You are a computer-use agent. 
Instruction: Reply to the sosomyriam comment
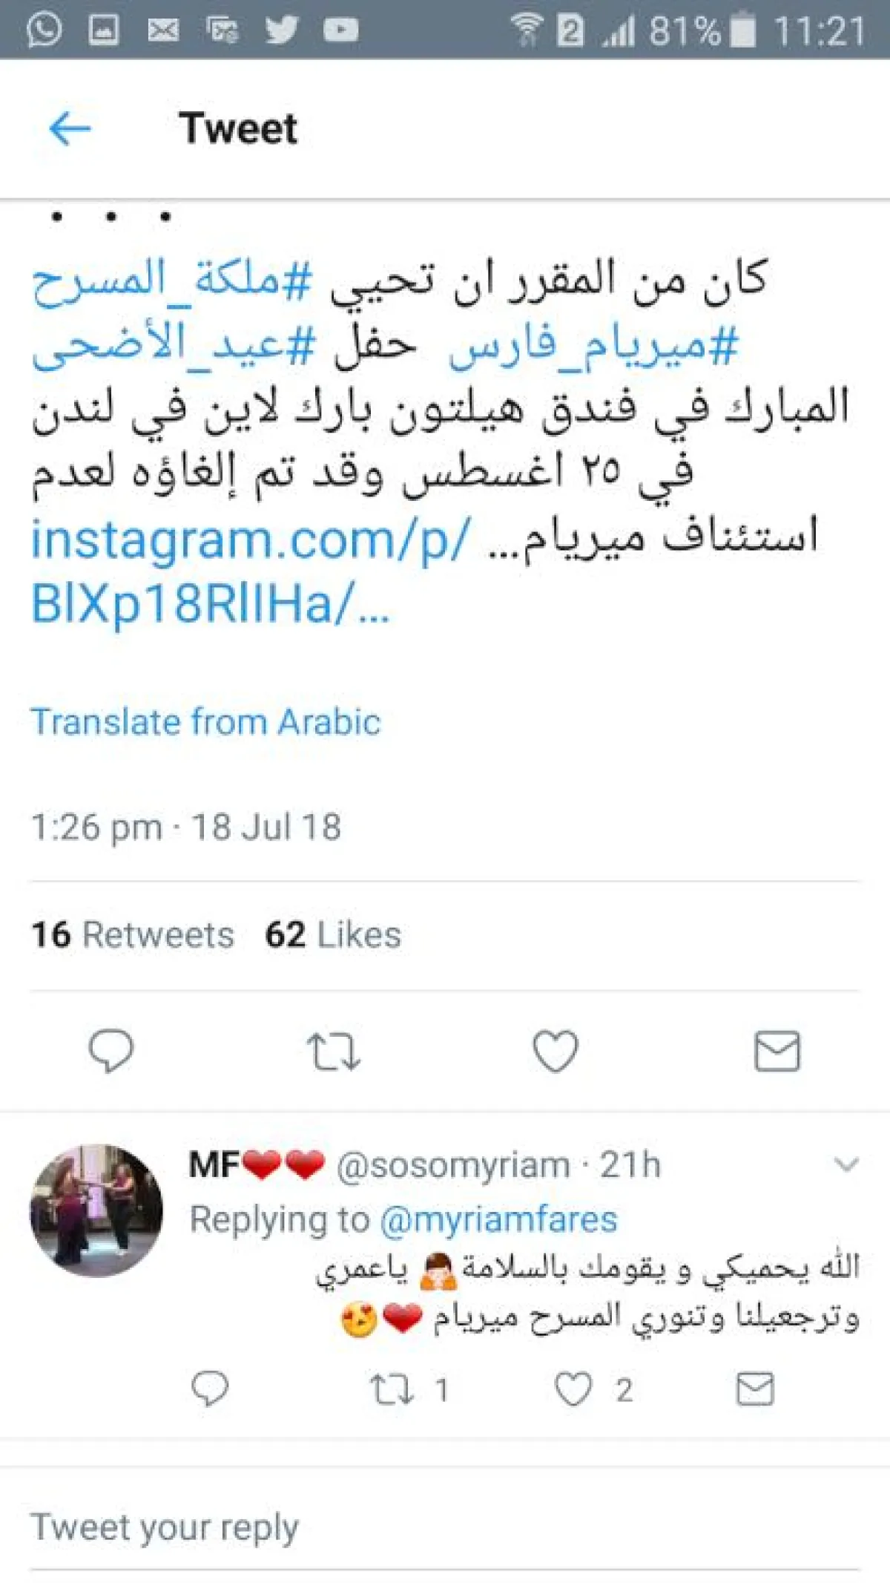click(x=210, y=1389)
